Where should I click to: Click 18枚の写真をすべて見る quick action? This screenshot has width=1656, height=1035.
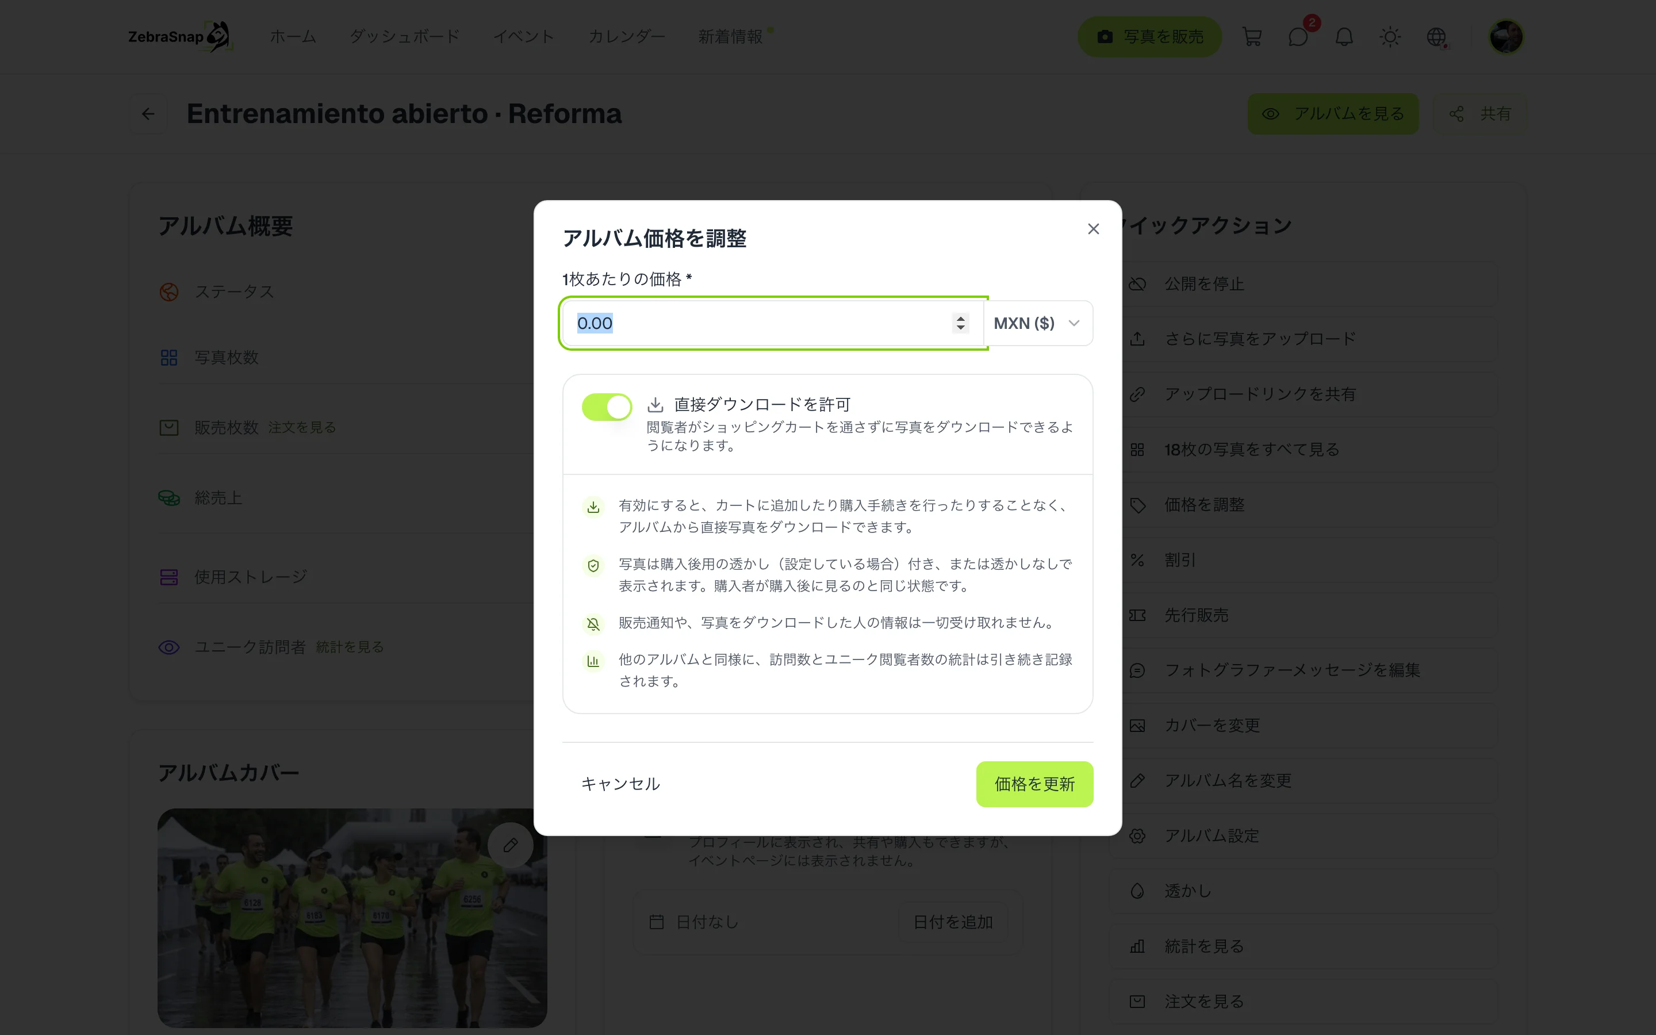[1304, 450]
